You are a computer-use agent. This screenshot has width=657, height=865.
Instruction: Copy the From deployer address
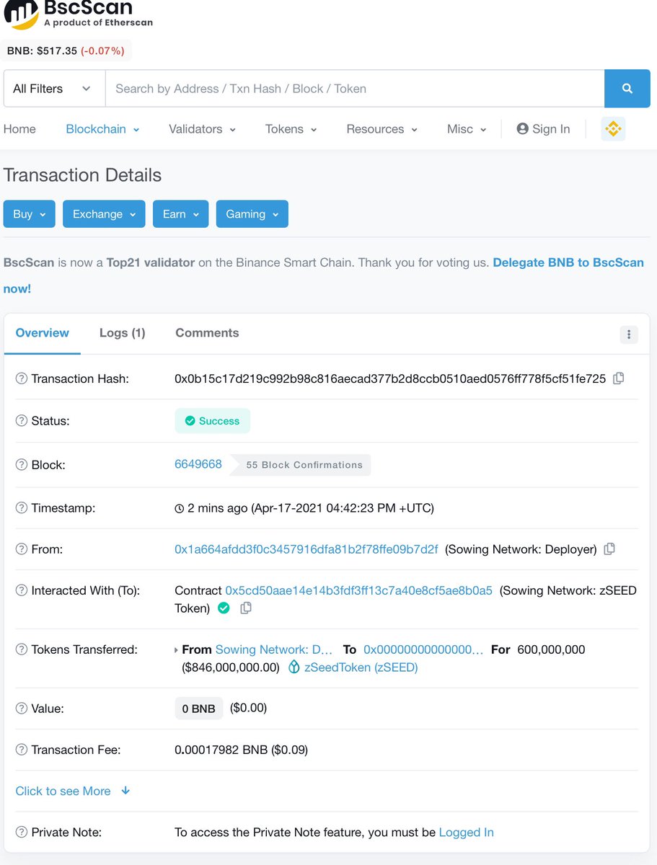coord(609,549)
